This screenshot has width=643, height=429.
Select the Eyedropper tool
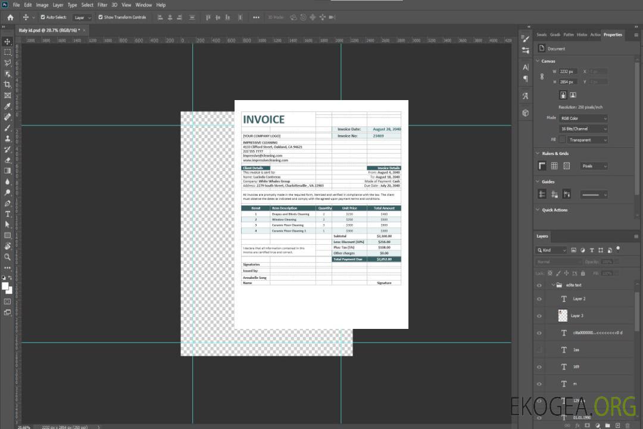tap(7, 106)
